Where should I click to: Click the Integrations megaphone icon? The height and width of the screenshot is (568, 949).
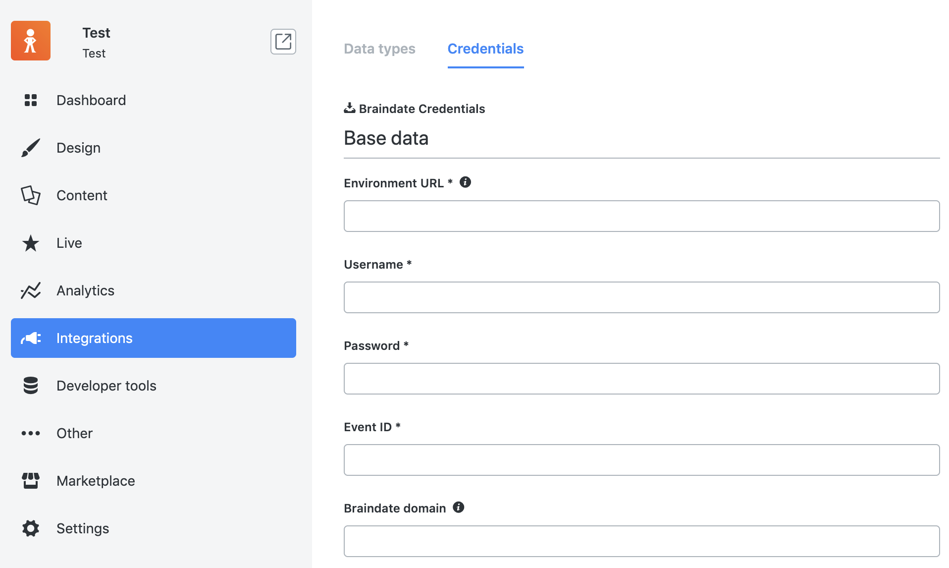(x=30, y=338)
